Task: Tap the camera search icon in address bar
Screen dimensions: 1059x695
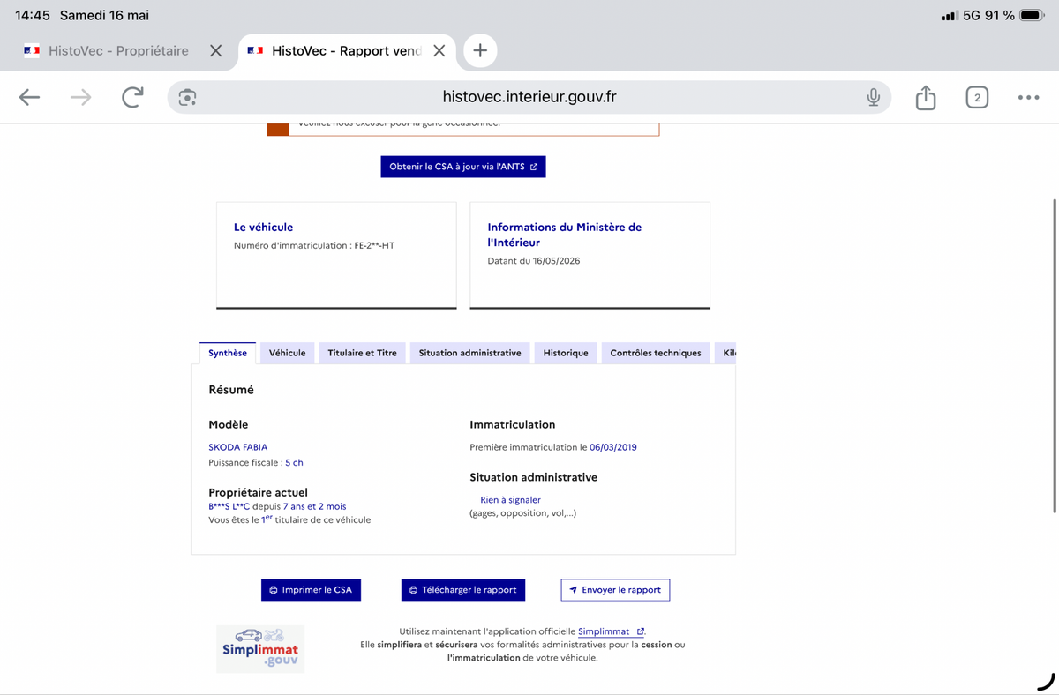Action: point(187,97)
